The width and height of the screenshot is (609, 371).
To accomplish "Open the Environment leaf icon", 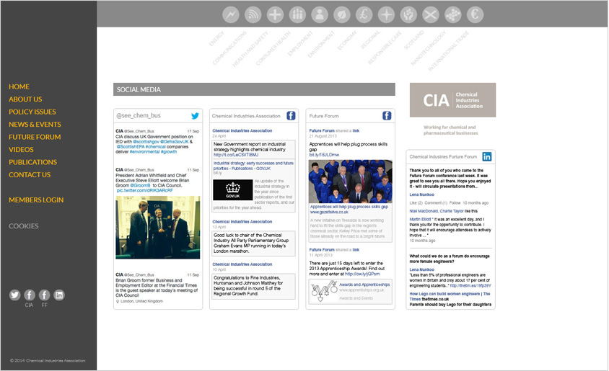I will 342,15.
